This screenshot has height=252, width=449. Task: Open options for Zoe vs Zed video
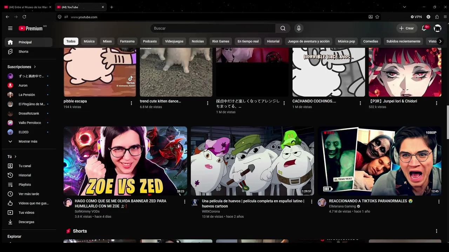(x=185, y=202)
